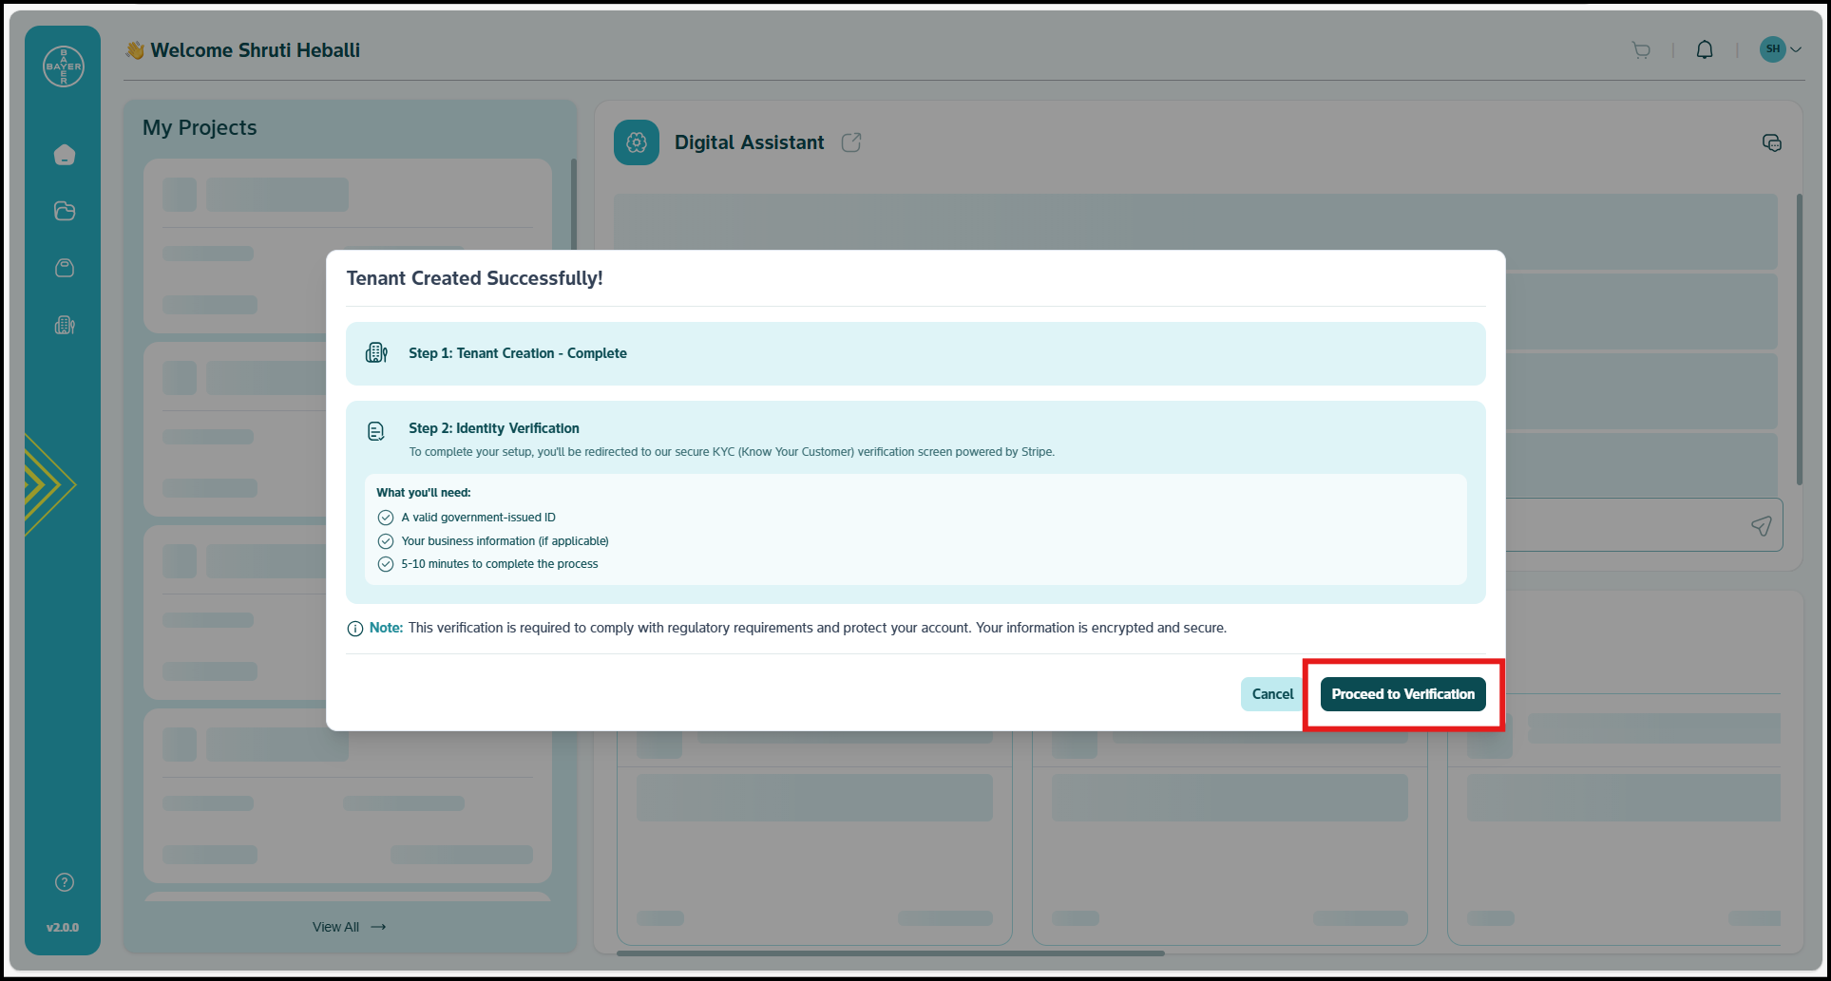
Task: Click Proceed to Verification button
Action: click(1402, 694)
